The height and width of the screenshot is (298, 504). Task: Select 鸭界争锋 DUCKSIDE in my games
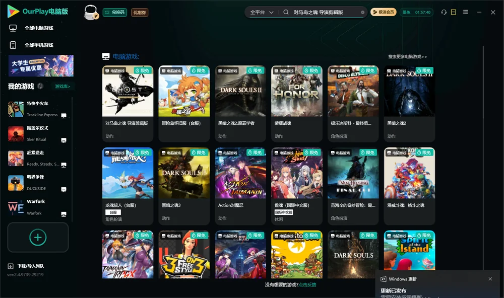pyautogui.click(x=38, y=183)
